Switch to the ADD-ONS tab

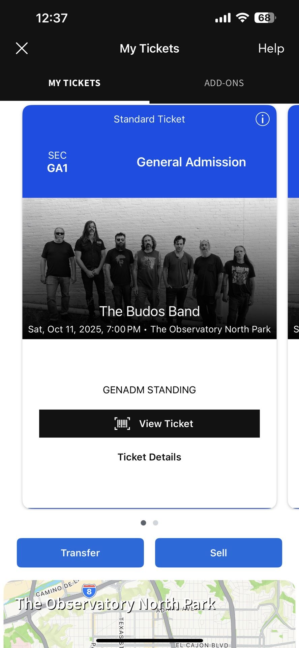click(x=224, y=83)
